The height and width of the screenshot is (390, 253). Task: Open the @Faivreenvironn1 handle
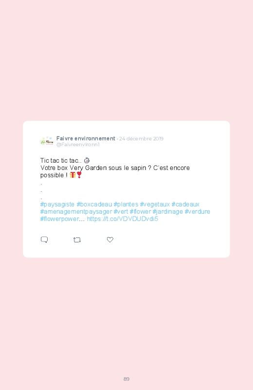click(x=78, y=145)
